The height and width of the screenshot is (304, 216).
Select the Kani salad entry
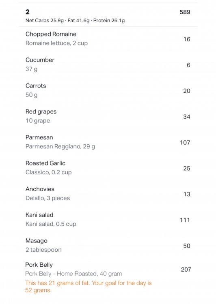coord(108,219)
